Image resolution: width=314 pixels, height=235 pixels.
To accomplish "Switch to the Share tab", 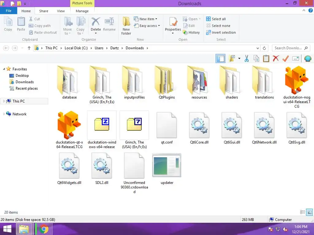I will 44,11.
